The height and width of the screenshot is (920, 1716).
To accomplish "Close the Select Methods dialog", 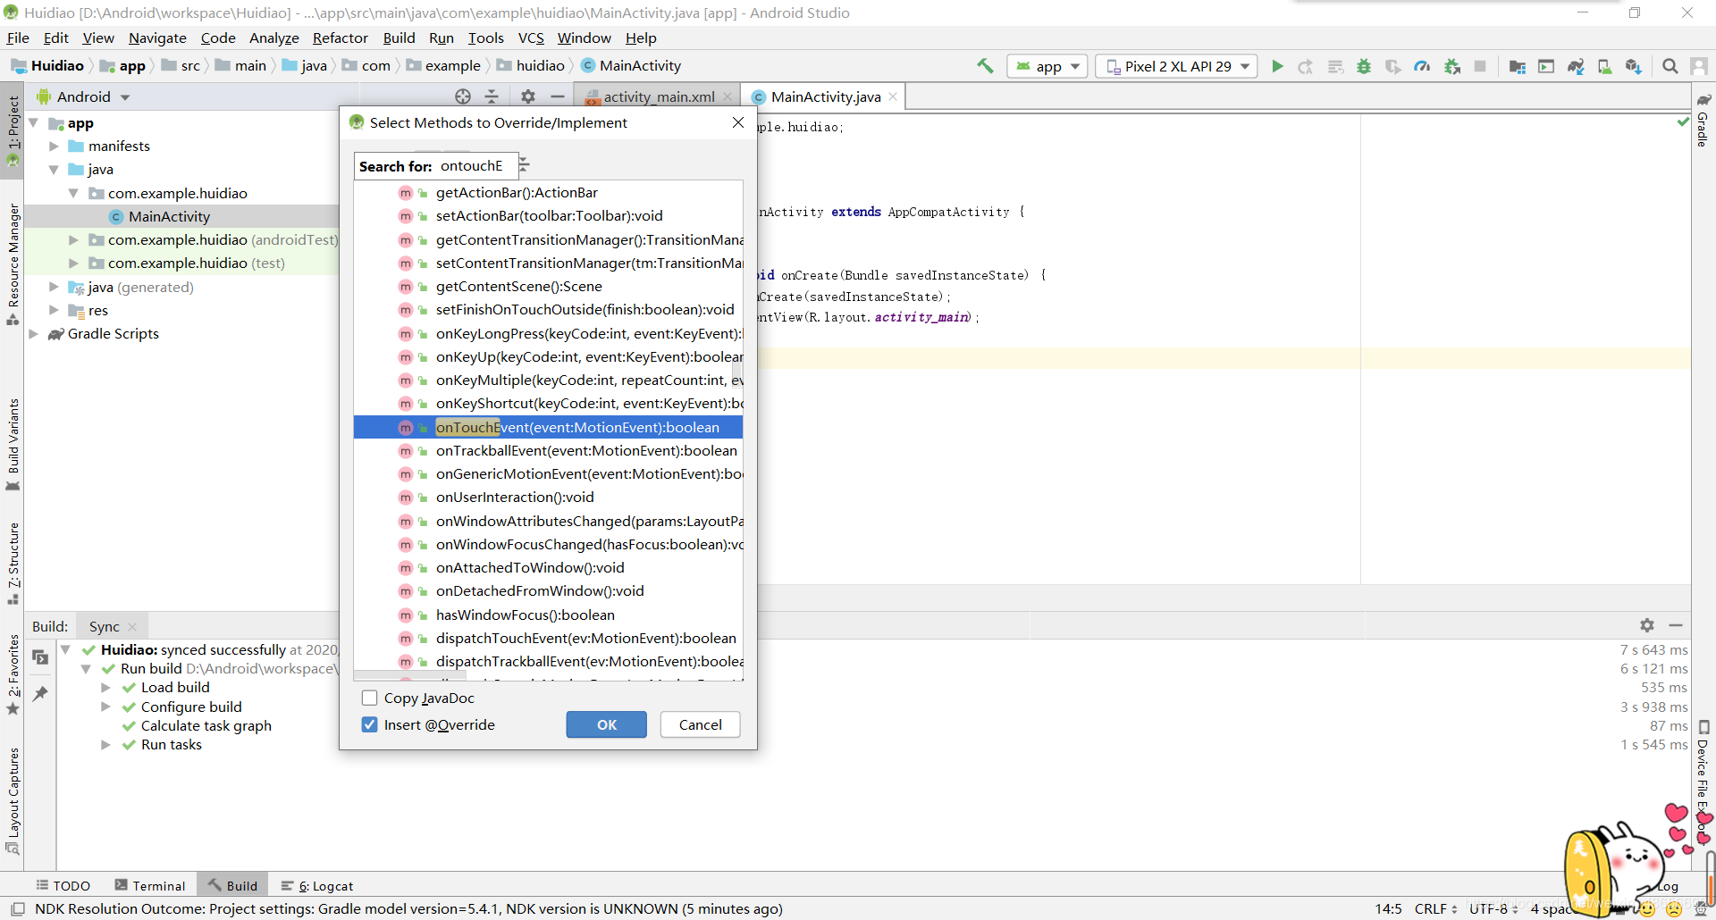I will [x=738, y=122].
